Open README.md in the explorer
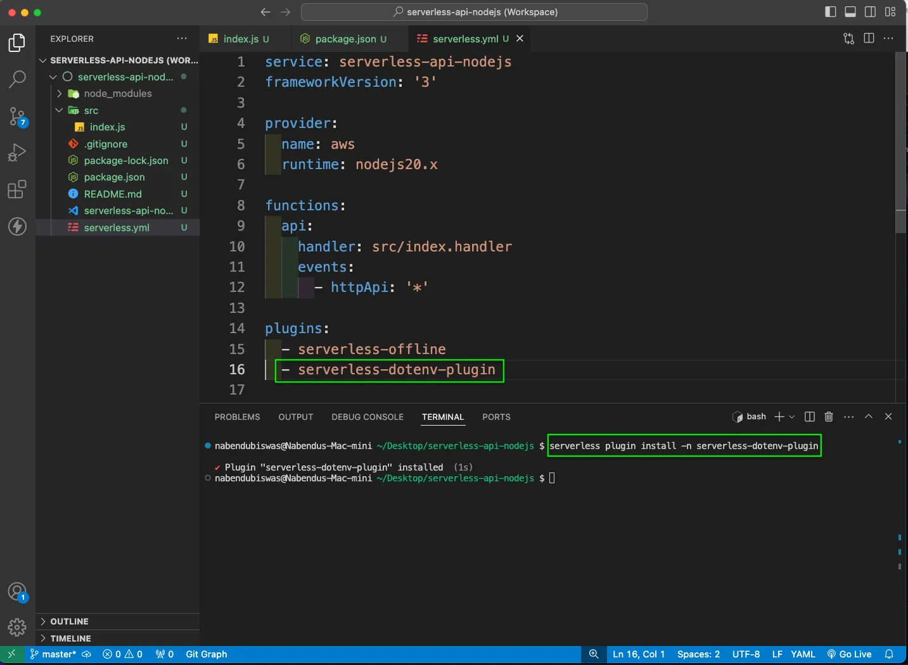 click(118, 194)
